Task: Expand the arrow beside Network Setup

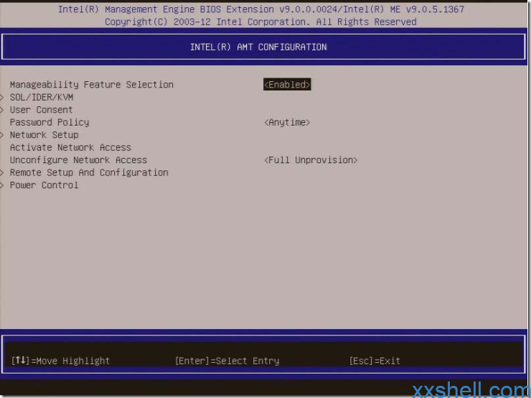Action: pyautogui.click(x=1, y=135)
